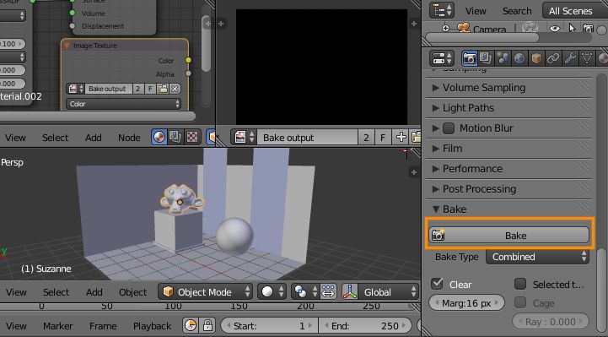The image size is (608, 337).
Task: Click Bake output name field in image editor
Action: 308,138
